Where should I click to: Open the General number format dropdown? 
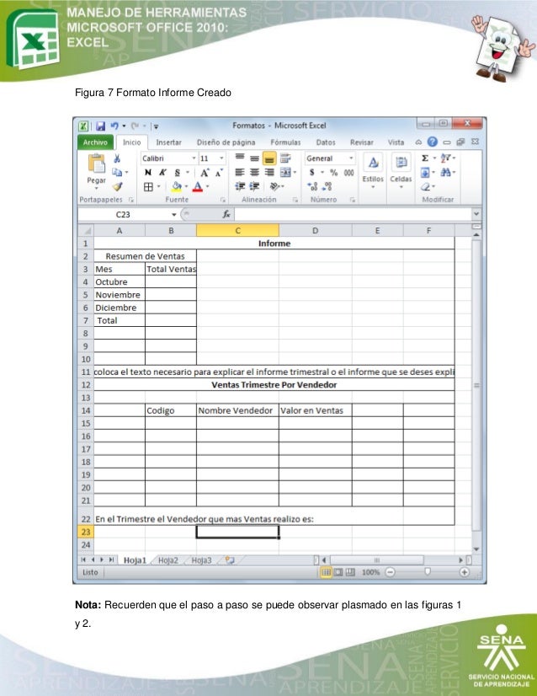[x=351, y=158]
